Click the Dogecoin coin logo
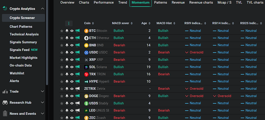Image resolution: width=265 pixels, height=120 pixels. 86,96
